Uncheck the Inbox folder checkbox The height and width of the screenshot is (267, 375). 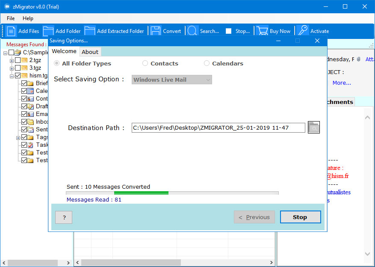(x=24, y=122)
